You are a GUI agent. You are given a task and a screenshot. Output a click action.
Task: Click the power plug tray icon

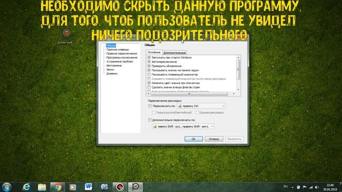298,187
